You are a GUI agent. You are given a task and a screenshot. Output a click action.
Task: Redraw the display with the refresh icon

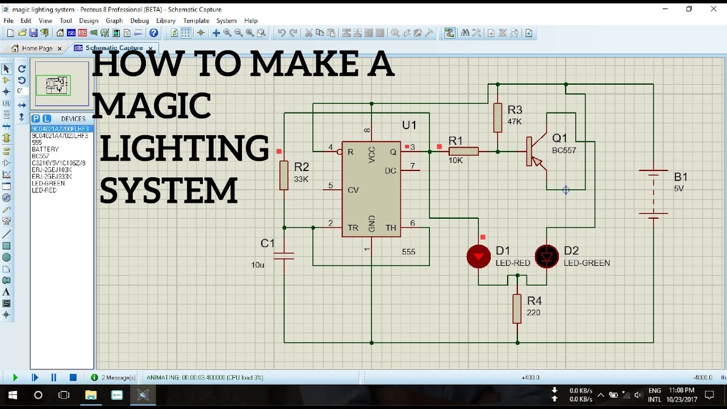(x=174, y=33)
